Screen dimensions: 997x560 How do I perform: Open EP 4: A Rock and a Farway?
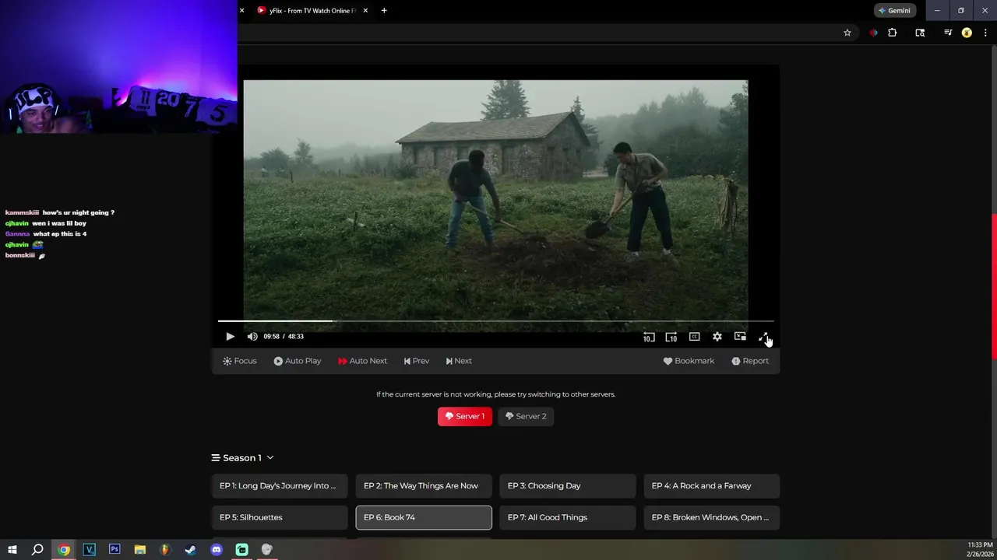tap(712, 486)
